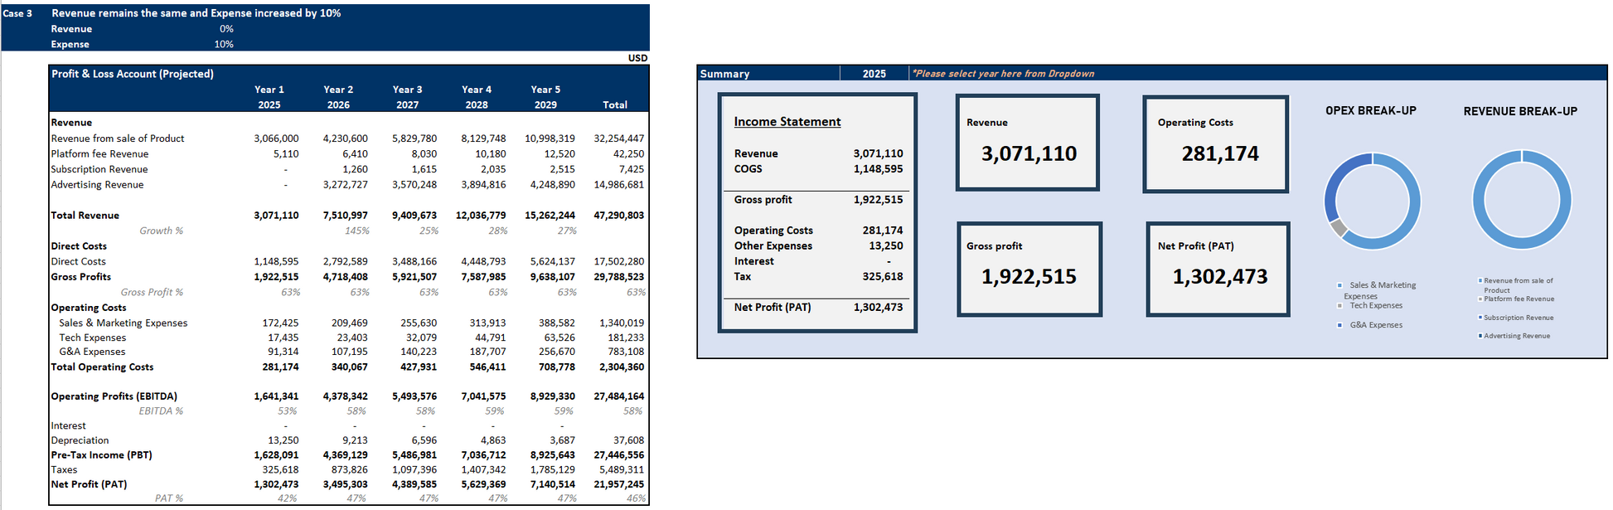This screenshot has width=1613, height=510.
Task: Click the Advertising Revenue legend entry
Action: 1516,336
